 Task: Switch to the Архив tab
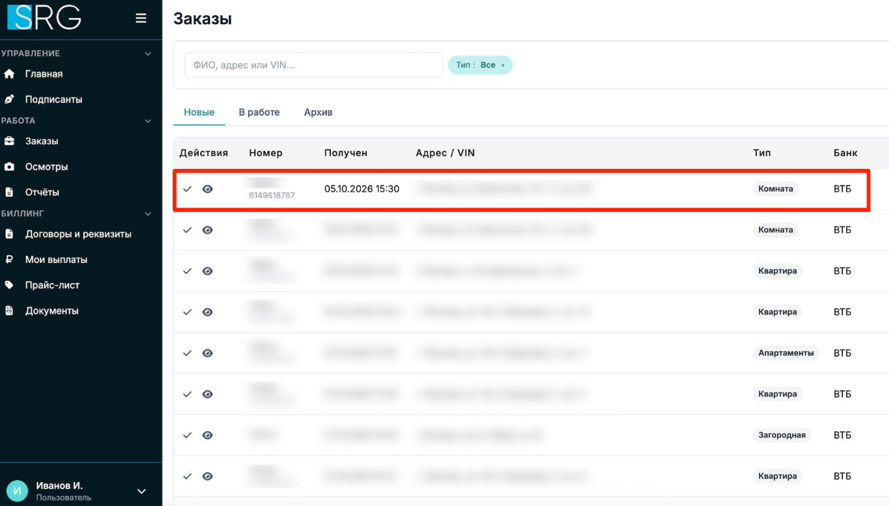tap(318, 112)
